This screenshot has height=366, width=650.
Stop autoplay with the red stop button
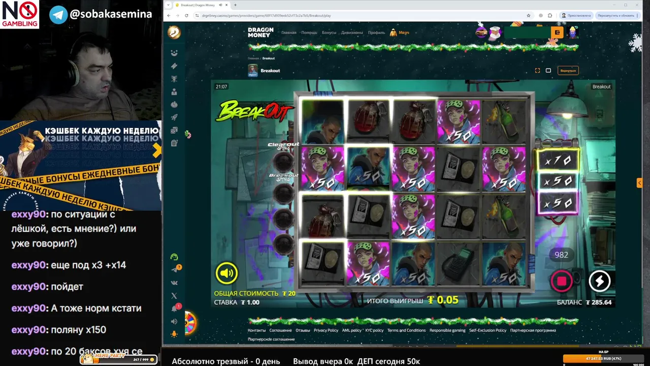(562, 281)
